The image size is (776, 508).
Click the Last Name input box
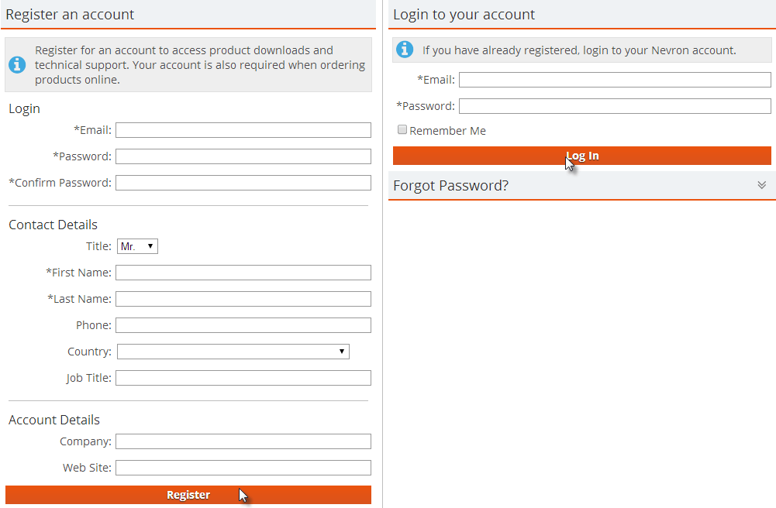pyautogui.click(x=243, y=299)
